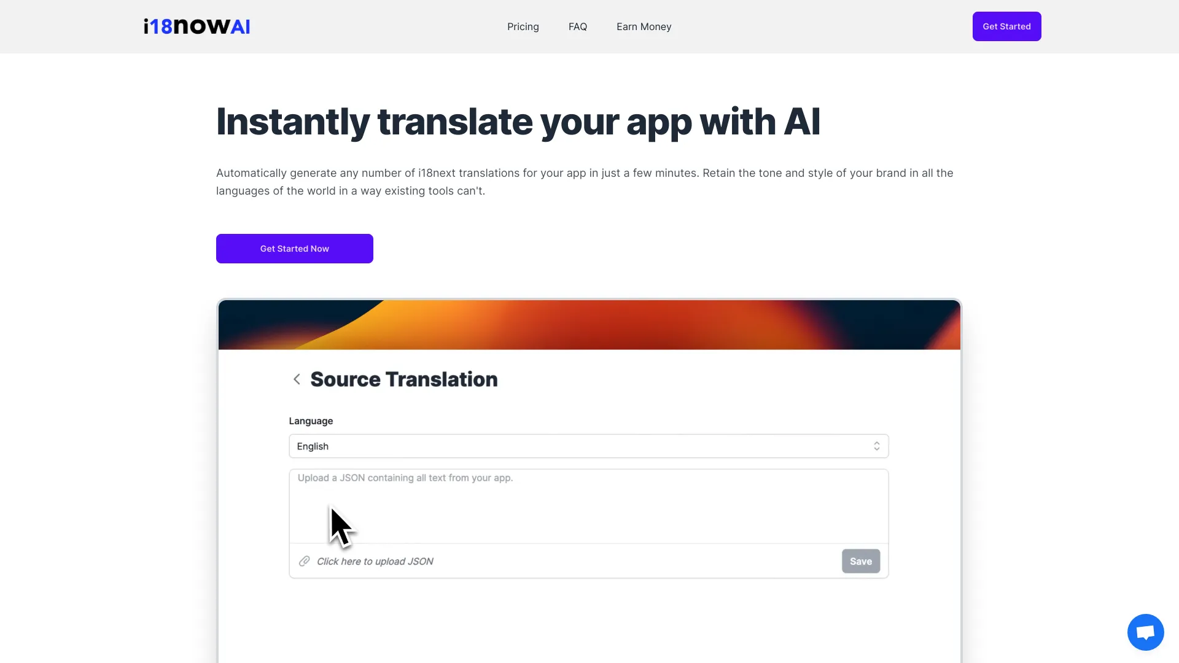Click the chat bubble in bottom corner
The width and height of the screenshot is (1179, 663).
[x=1145, y=632]
